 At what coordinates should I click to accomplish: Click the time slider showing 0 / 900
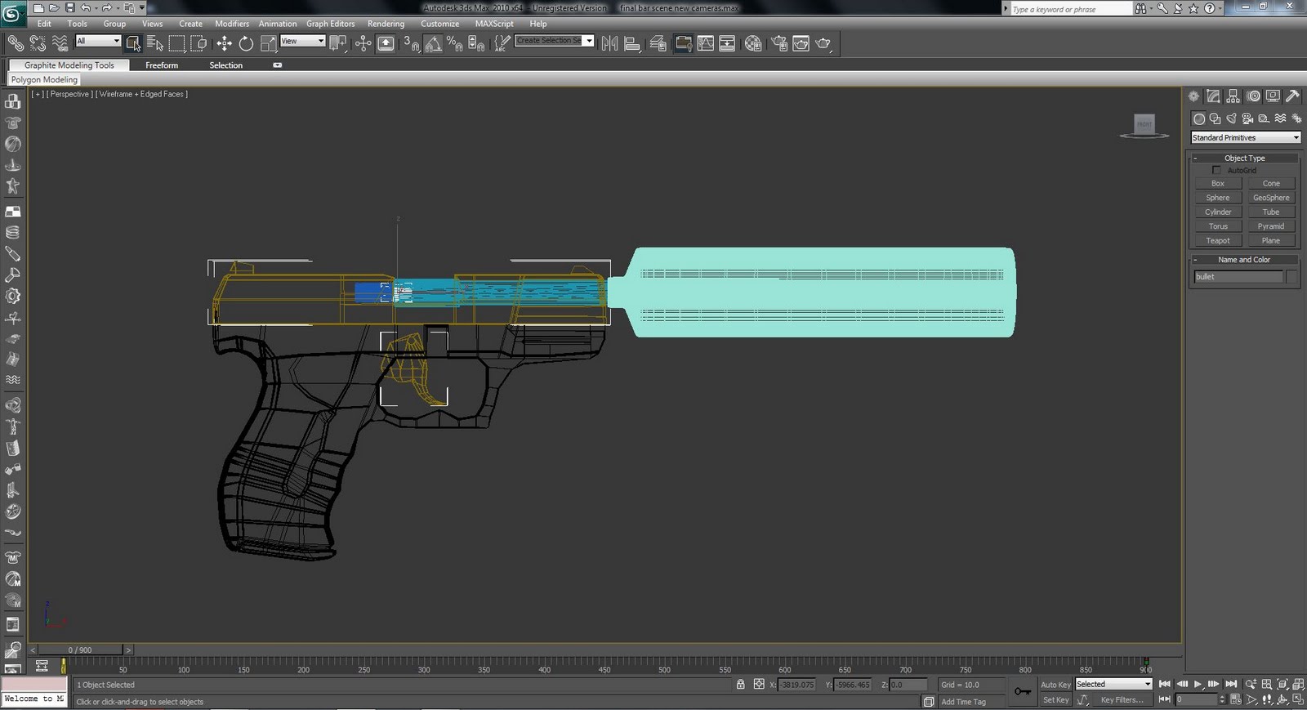[x=80, y=650]
